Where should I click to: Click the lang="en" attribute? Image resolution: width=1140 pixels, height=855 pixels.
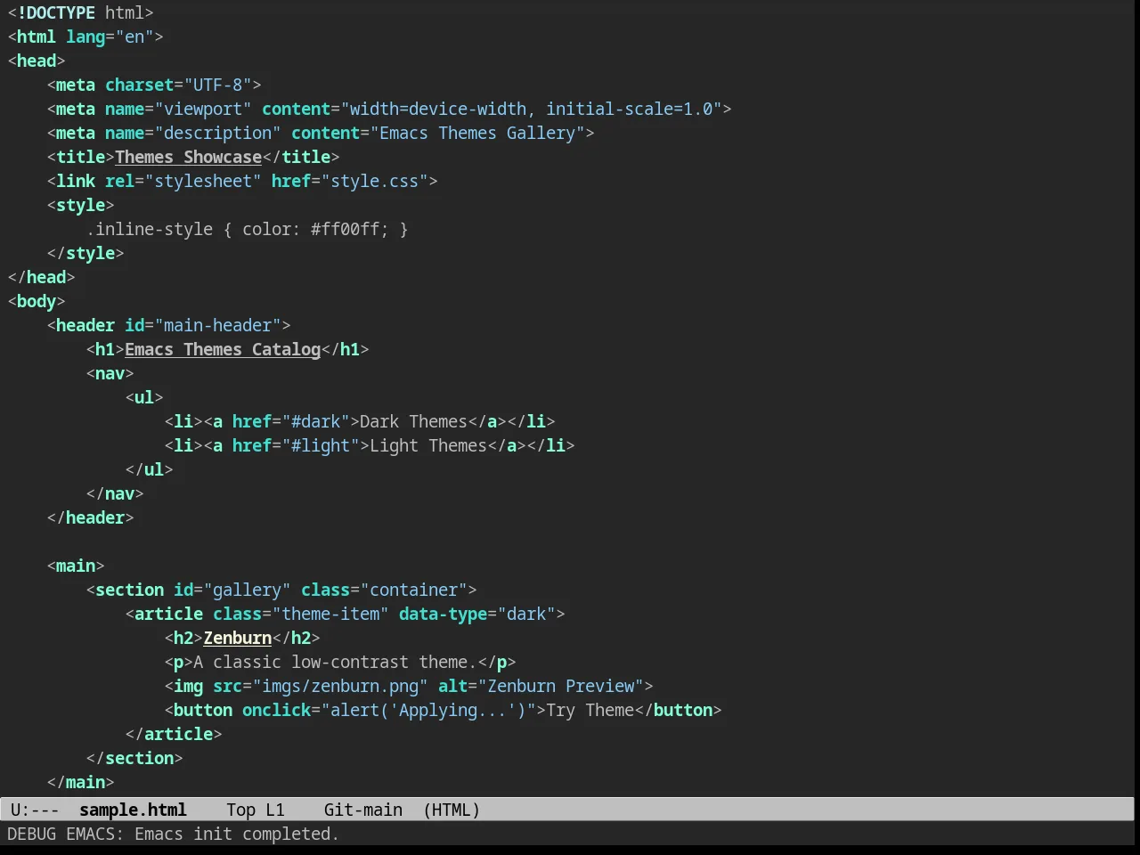[110, 37]
